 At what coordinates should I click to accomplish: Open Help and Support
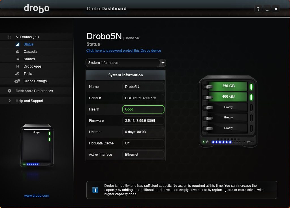tap(29, 101)
